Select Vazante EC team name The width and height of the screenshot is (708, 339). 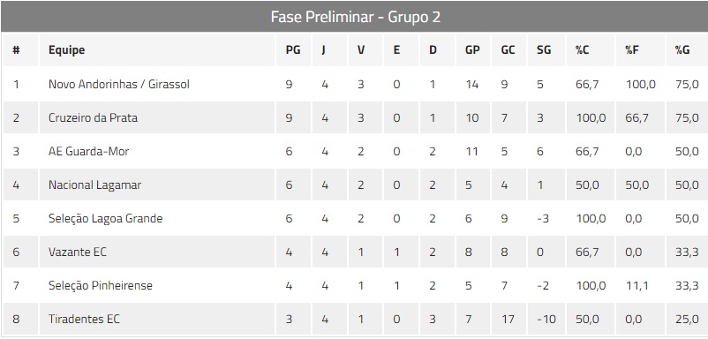coord(78,252)
